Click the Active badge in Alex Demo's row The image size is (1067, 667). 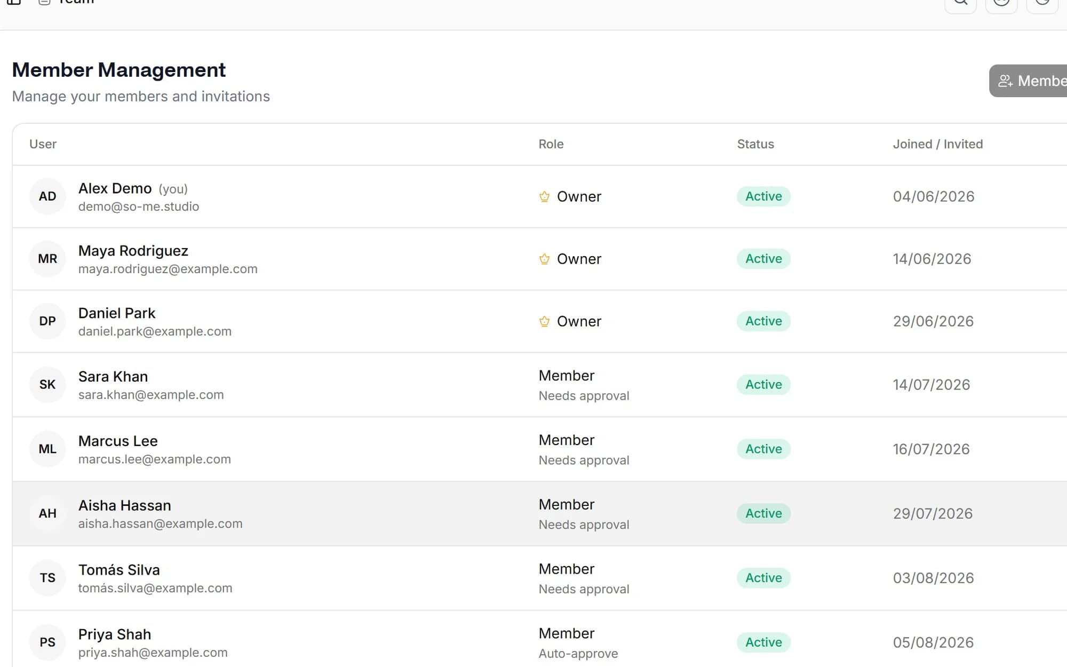763,196
